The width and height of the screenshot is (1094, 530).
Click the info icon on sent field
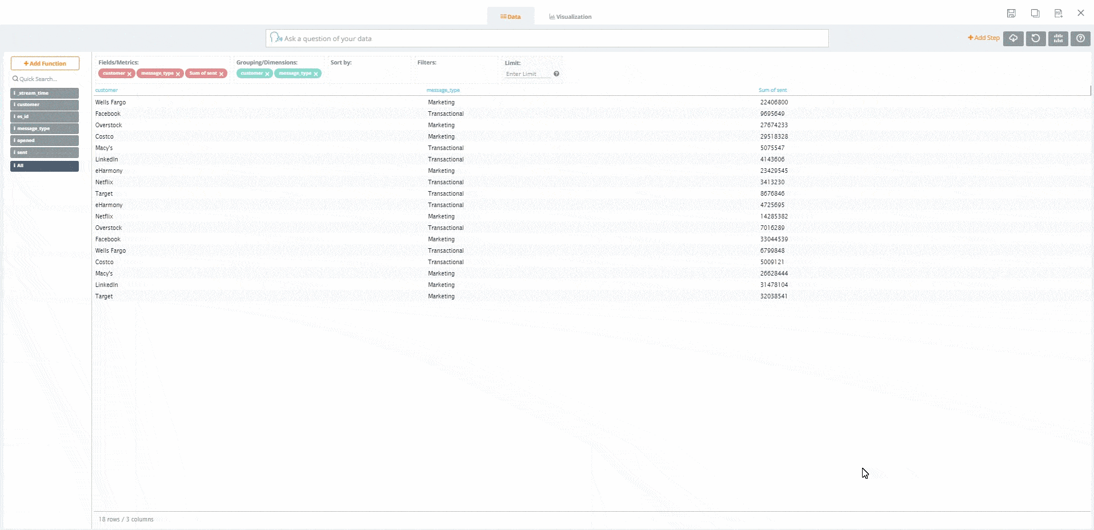coord(15,152)
